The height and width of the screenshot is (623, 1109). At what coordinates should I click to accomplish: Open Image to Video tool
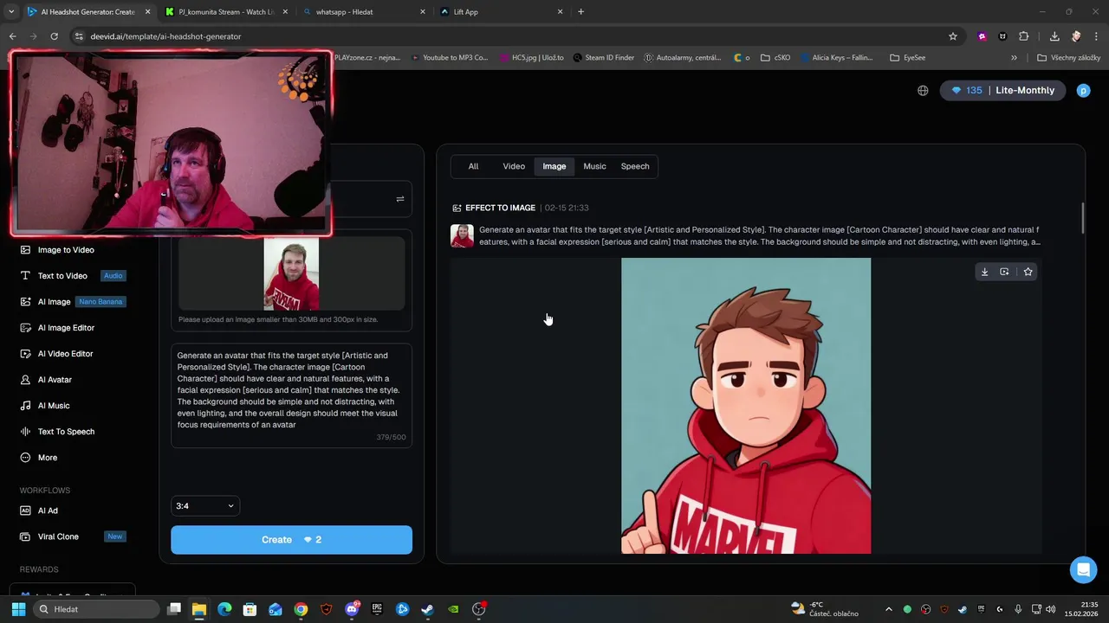(x=66, y=250)
